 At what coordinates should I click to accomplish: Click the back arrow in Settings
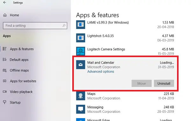[5, 3]
